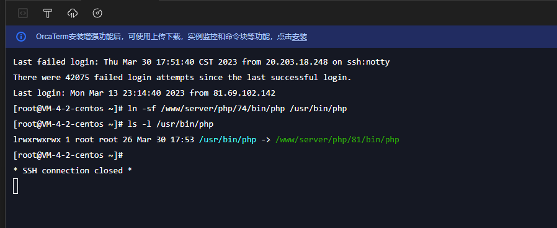Open the instance monitoring gauge icon

[x=97, y=14]
